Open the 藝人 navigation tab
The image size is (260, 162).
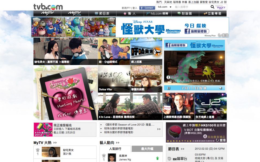[x=130, y=13]
